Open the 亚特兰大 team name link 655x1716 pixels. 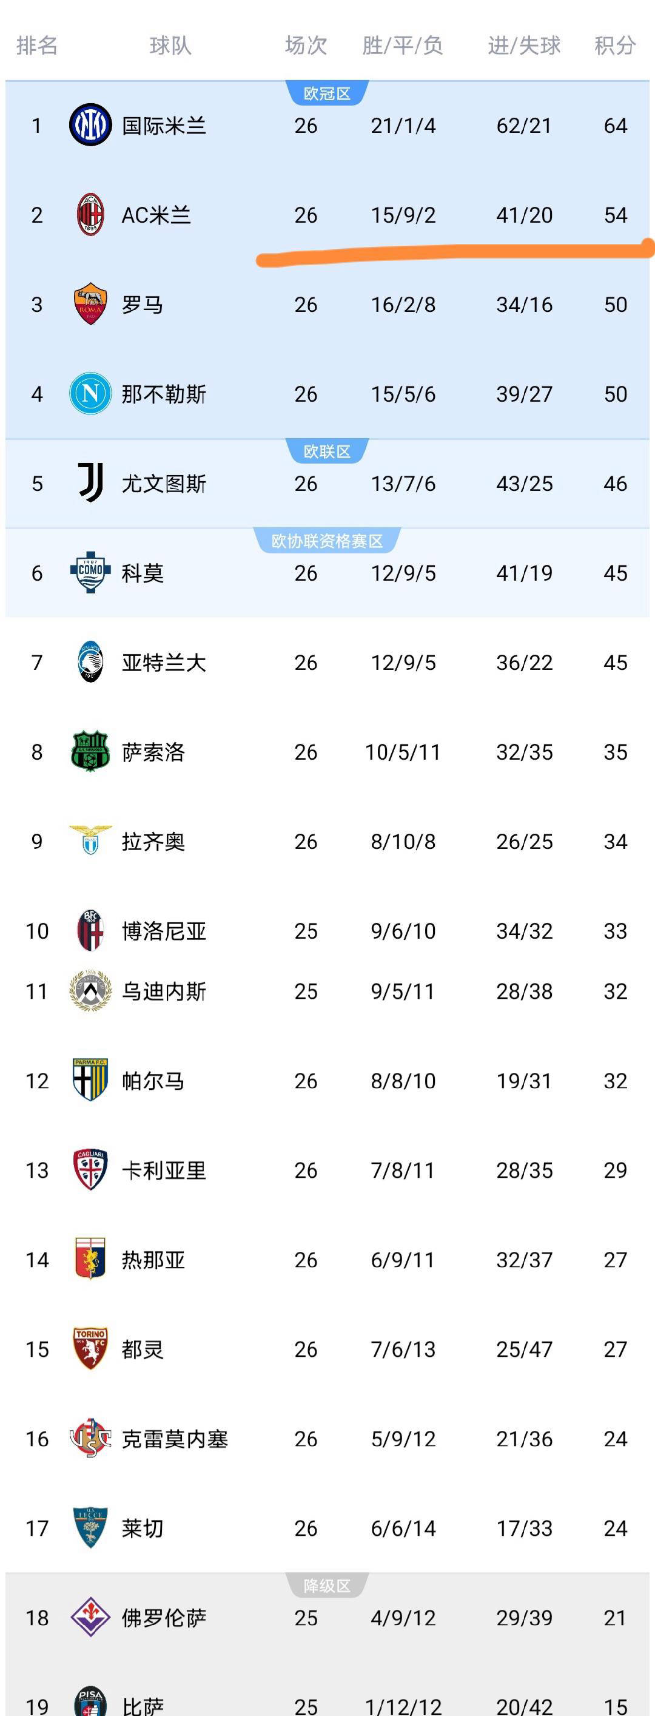tap(164, 662)
